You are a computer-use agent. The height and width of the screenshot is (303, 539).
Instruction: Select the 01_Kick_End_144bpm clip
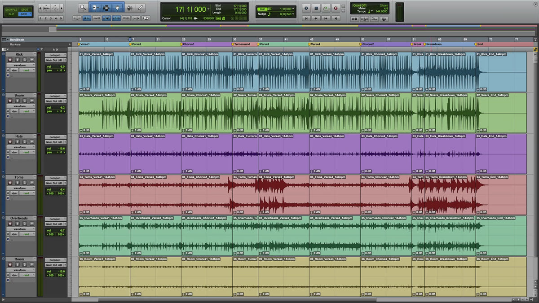501,72
